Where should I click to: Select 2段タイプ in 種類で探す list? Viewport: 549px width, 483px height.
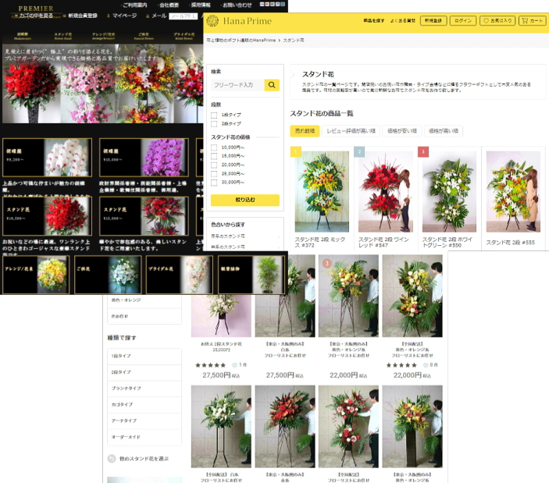coord(144,372)
